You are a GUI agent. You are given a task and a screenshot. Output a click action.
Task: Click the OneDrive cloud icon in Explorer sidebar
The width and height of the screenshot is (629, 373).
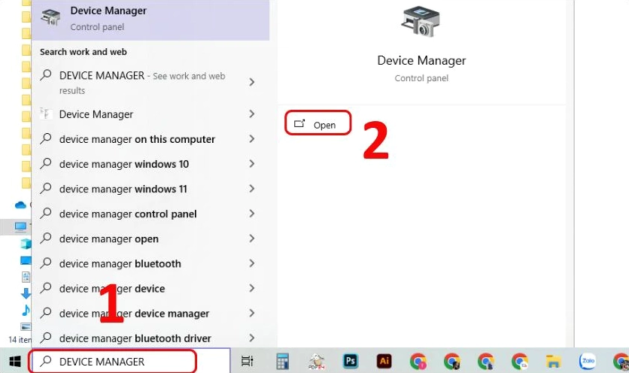20,205
